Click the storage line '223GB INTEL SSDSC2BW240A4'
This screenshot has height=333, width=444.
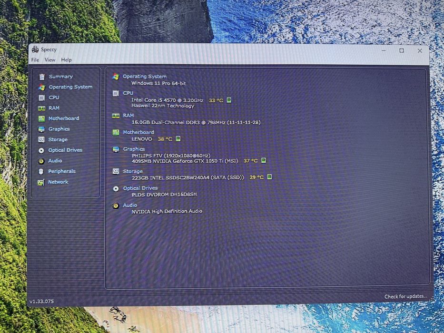tap(170, 177)
